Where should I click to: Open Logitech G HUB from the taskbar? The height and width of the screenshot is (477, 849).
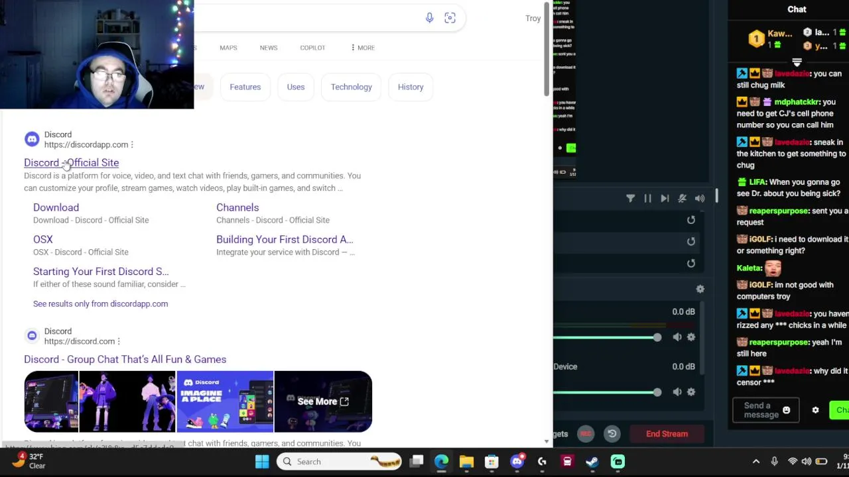click(x=542, y=462)
